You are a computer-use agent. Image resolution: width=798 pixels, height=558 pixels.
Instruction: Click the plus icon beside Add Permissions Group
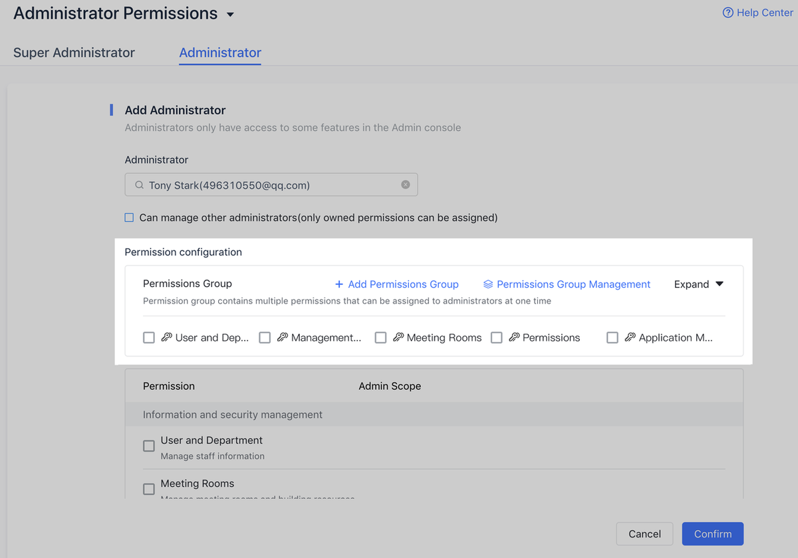coord(339,284)
